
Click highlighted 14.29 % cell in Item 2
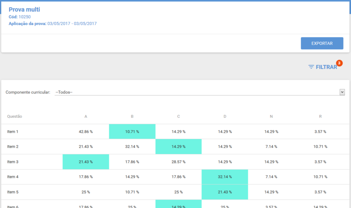click(179, 147)
